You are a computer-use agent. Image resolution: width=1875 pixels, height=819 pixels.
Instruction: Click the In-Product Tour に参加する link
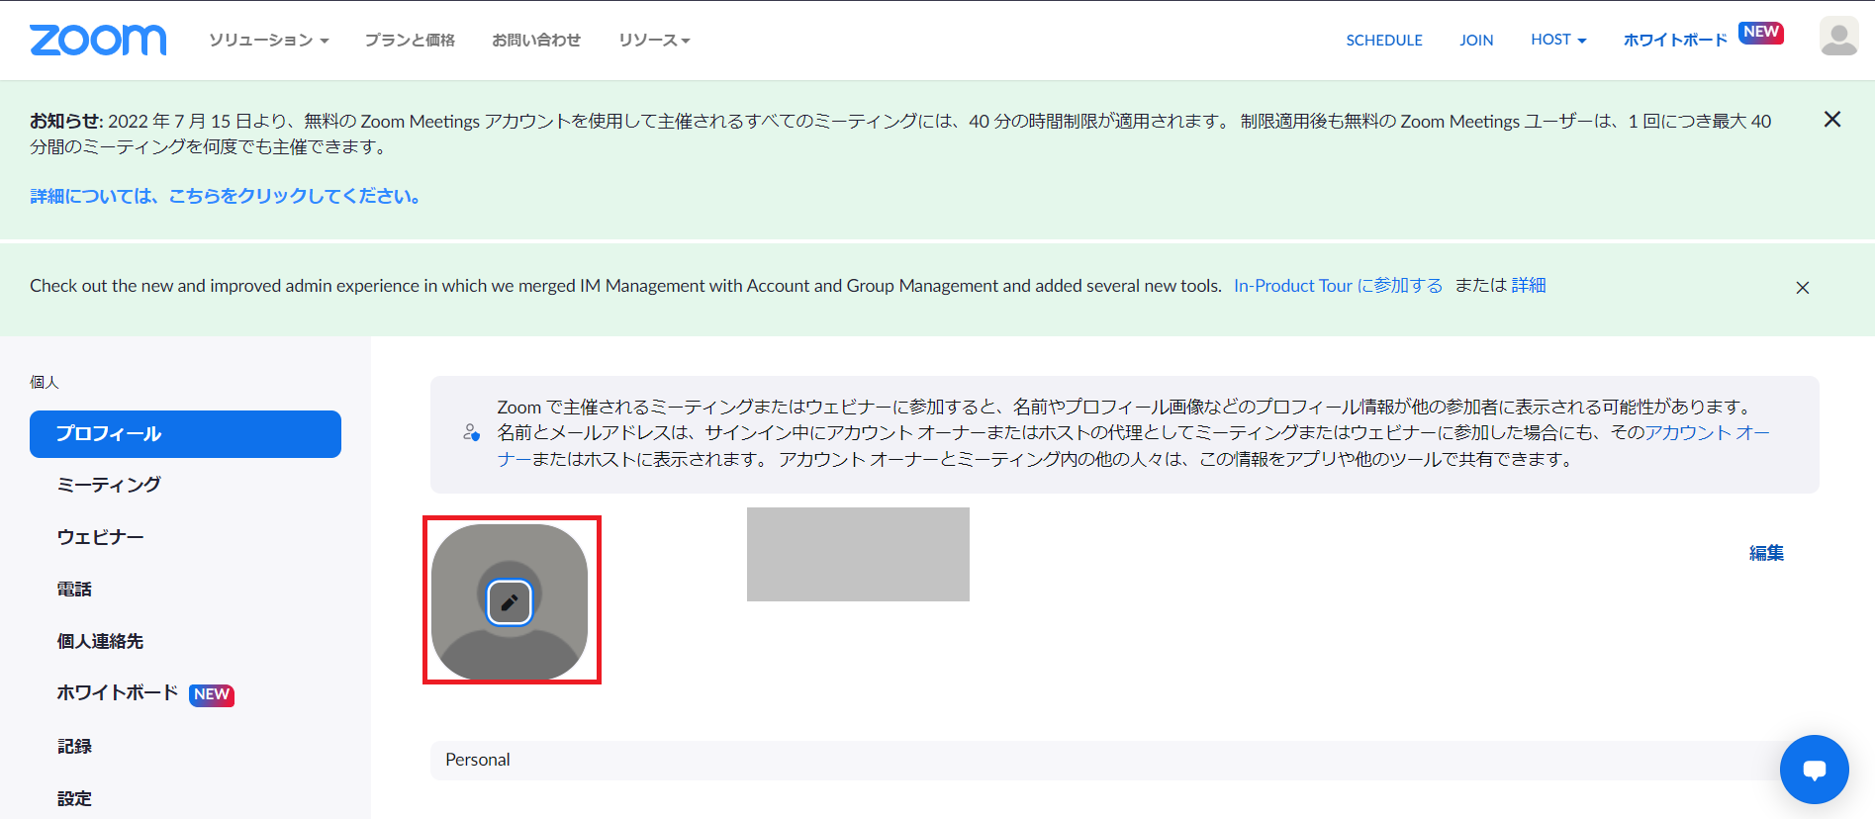1338,286
